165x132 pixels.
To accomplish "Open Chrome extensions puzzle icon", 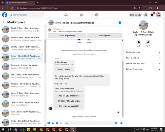I will [x=150, y=8].
